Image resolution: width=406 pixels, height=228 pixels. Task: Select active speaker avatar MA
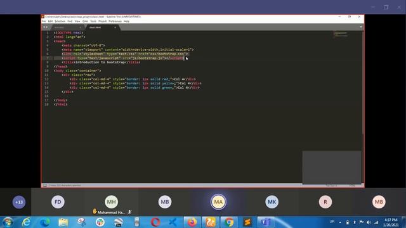point(218,202)
